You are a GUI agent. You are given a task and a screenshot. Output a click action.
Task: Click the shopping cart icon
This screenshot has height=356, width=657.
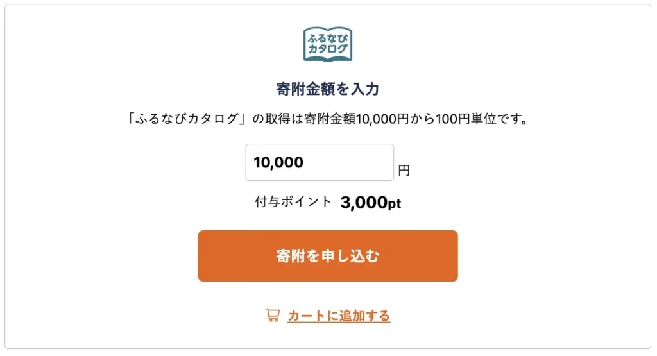pyautogui.click(x=272, y=315)
